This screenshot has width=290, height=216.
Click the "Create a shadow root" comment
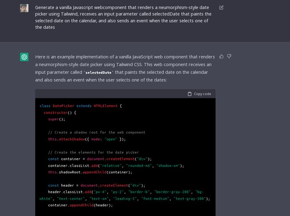96,132
